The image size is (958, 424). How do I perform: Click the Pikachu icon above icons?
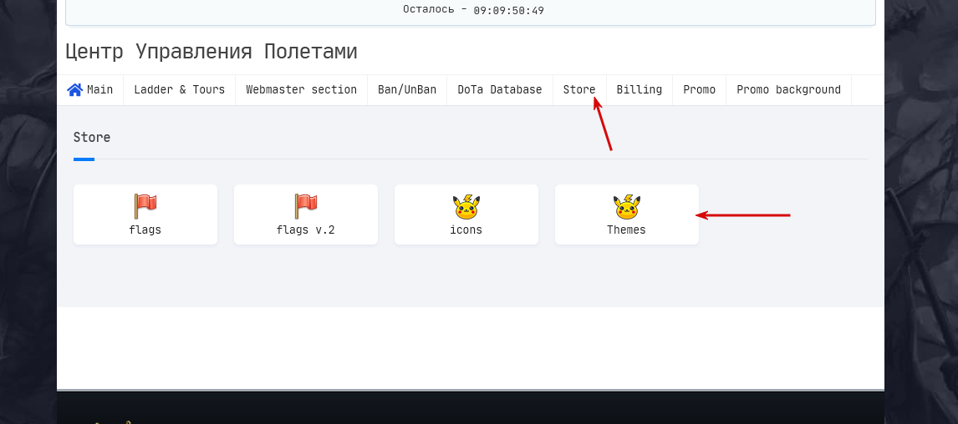(x=466, y=208)
